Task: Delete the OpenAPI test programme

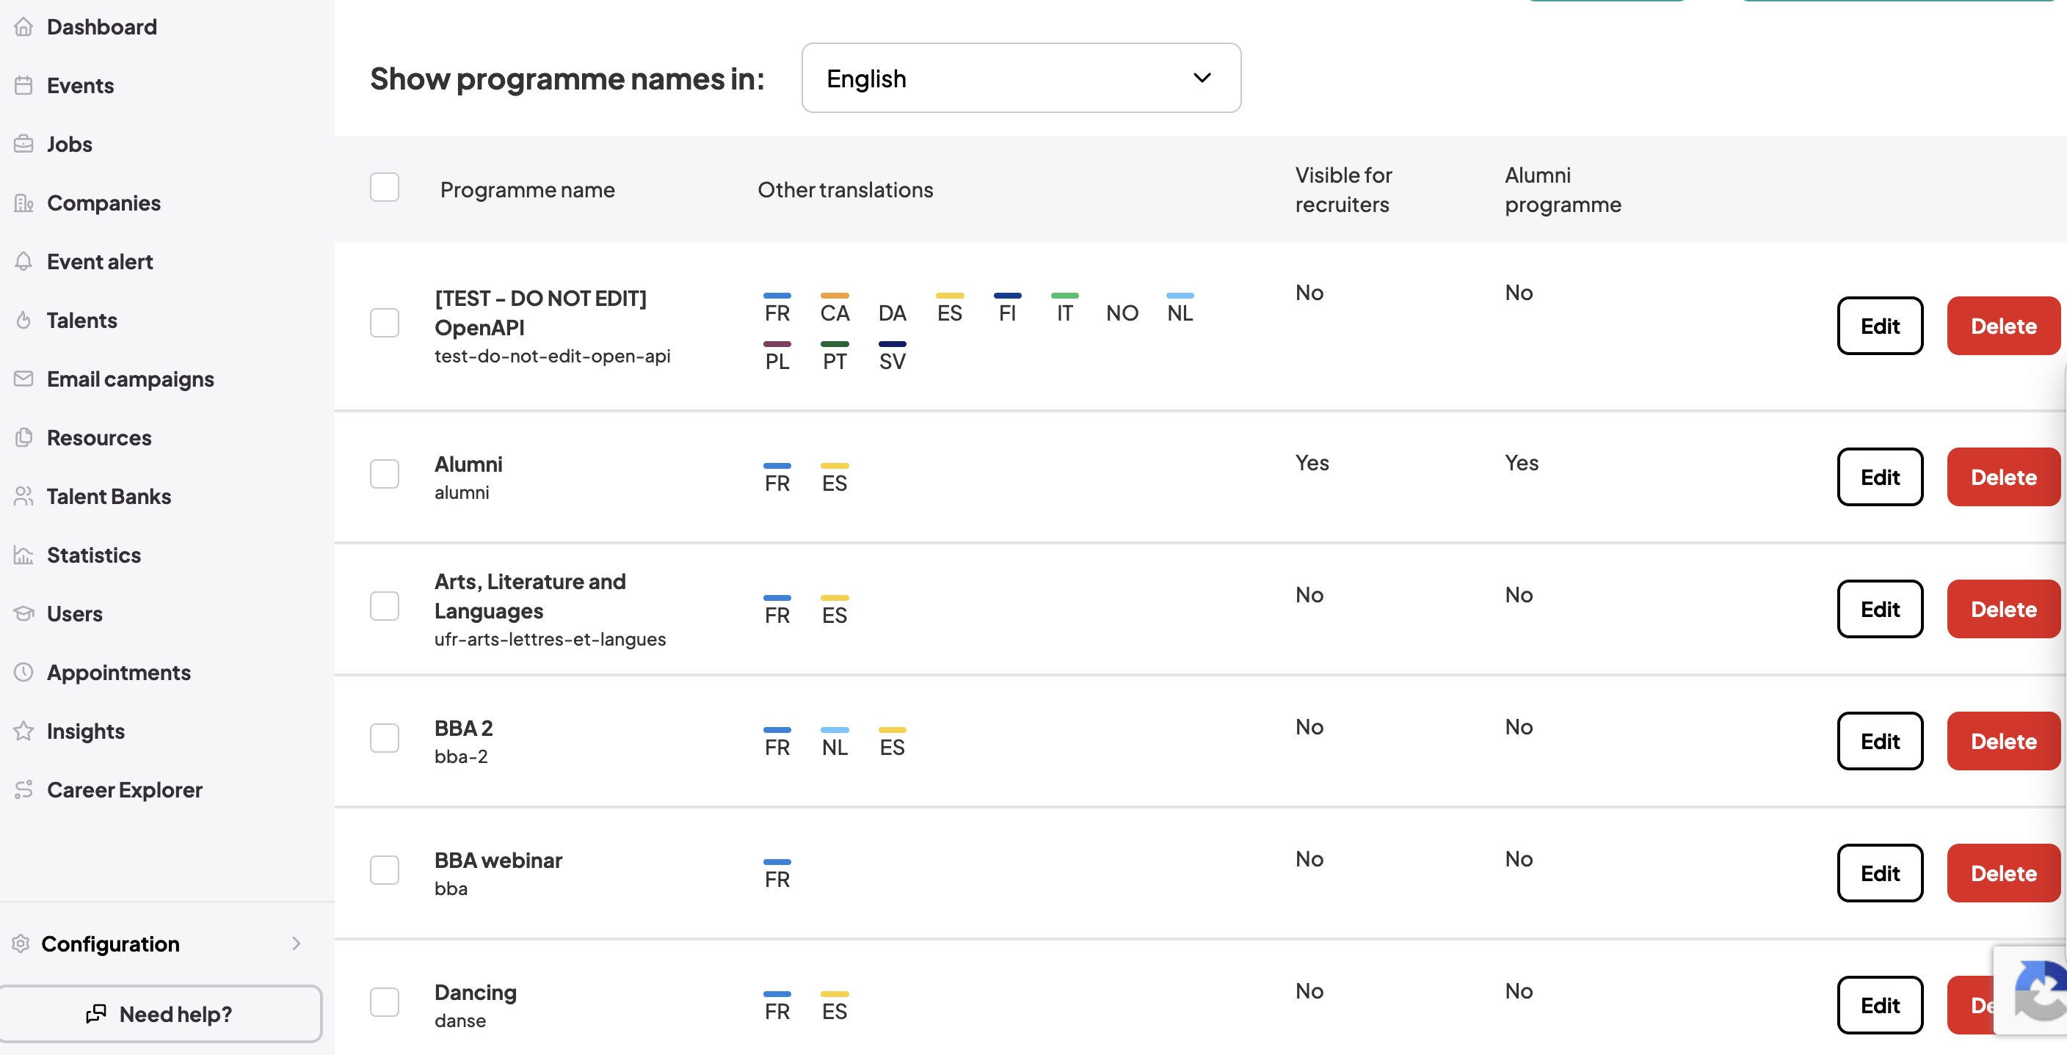Action: (2004, 326)
